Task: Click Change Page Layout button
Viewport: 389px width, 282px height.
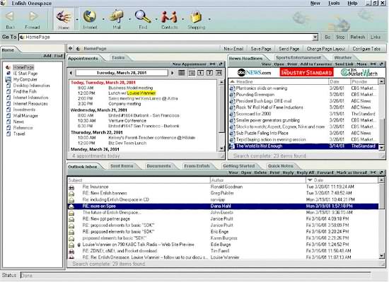Action: pos(326,49)
